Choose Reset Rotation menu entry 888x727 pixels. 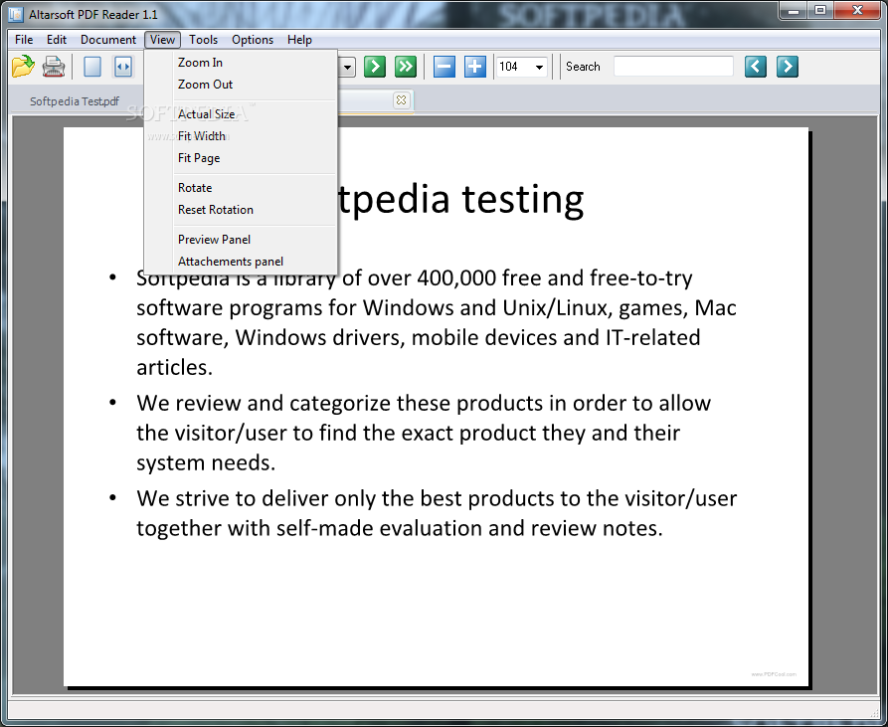tap(242, 210)
